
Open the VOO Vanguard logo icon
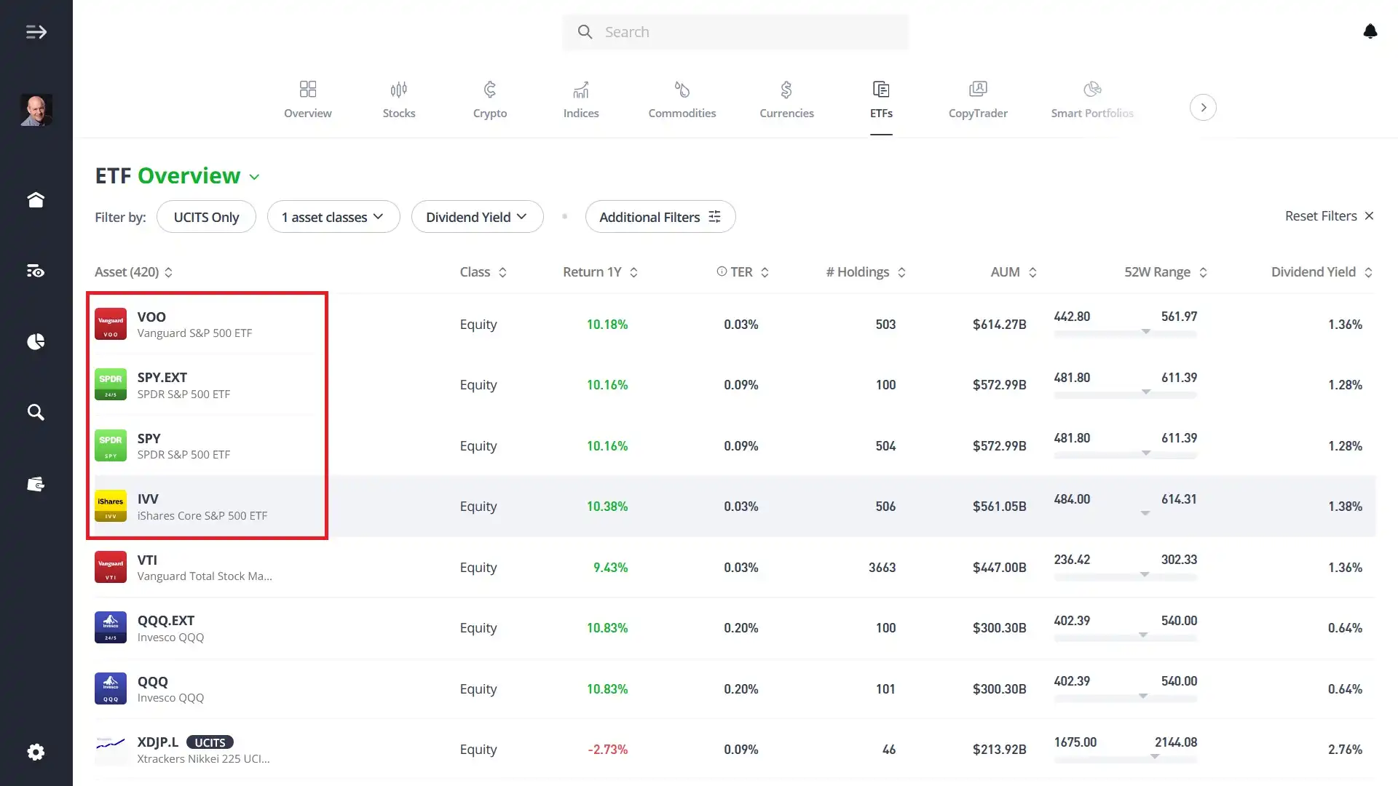[111, 324]
